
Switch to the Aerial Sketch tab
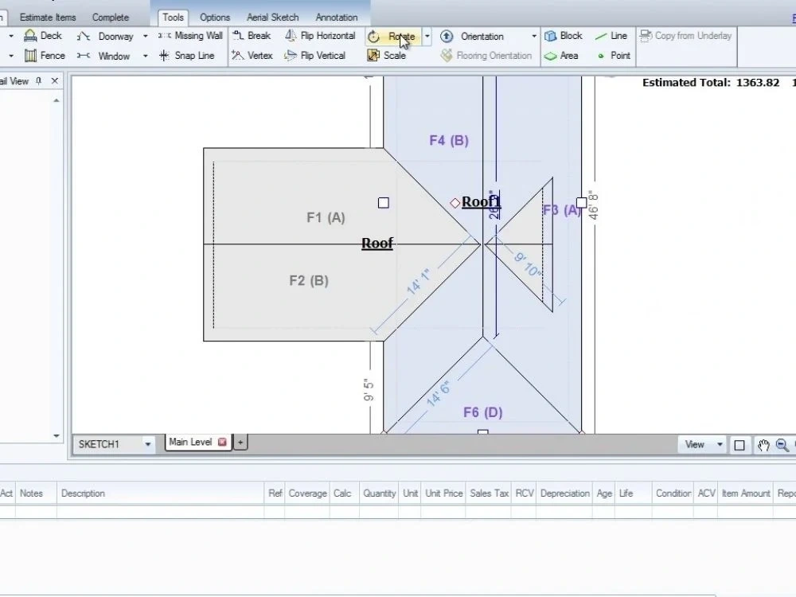272,16
